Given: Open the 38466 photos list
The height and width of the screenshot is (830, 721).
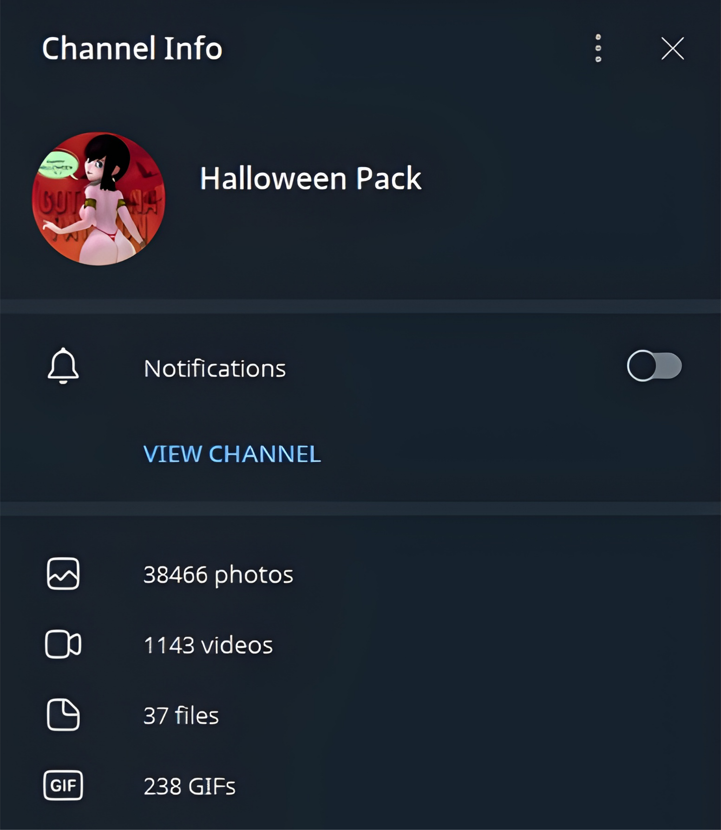Looking at the screenshot, I should 218,575.
